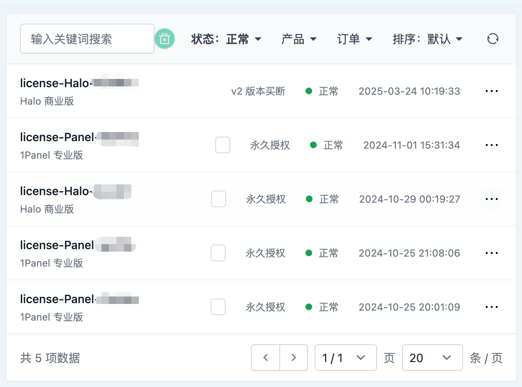Expand the 20 items per page selector

(x=432, y=358)
